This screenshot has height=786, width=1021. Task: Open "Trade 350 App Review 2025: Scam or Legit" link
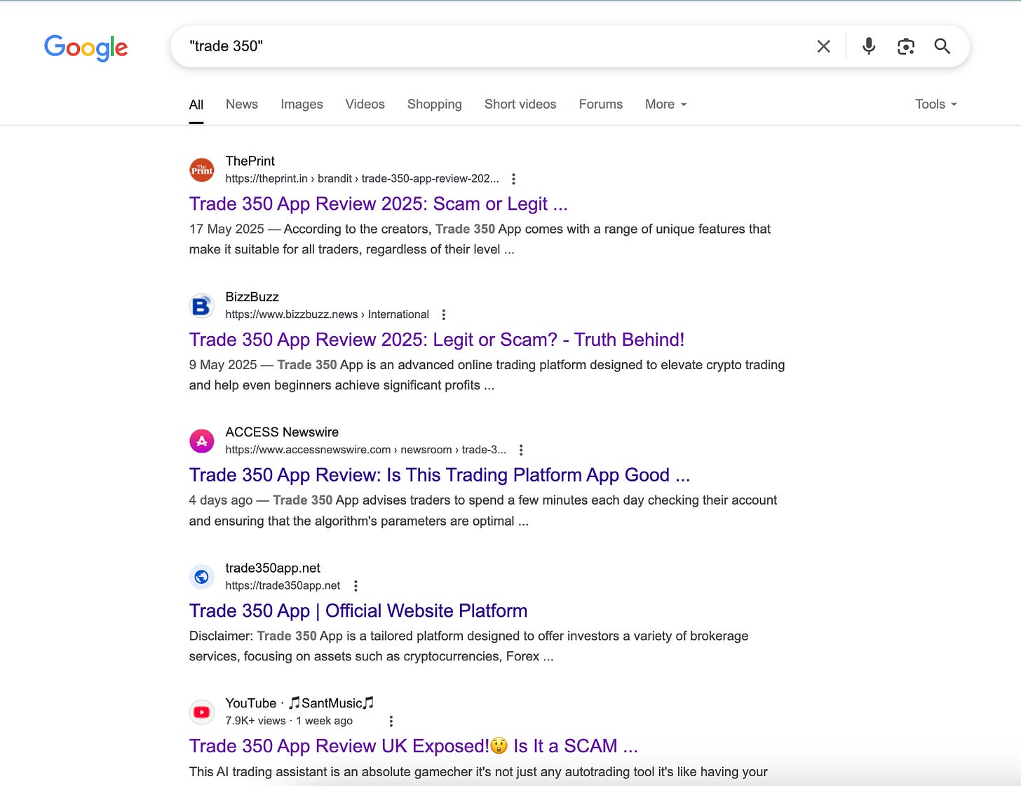(x=378, y=204)
